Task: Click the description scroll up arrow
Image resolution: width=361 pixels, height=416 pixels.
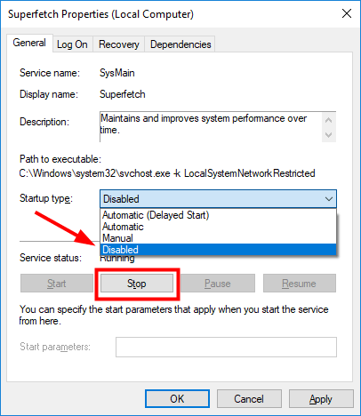Action: click(x=328, y=120)
